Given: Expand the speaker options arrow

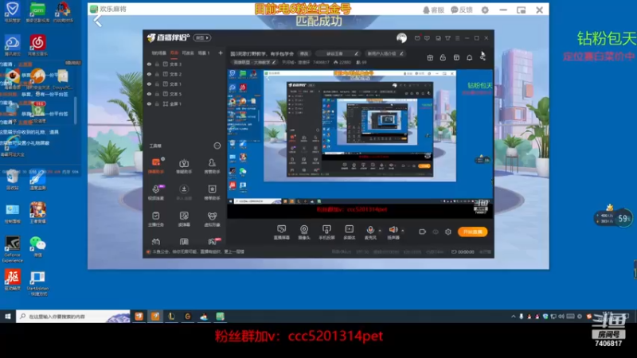Looking at the screenshot, I should pyautogui.click(x=403, y=231).
